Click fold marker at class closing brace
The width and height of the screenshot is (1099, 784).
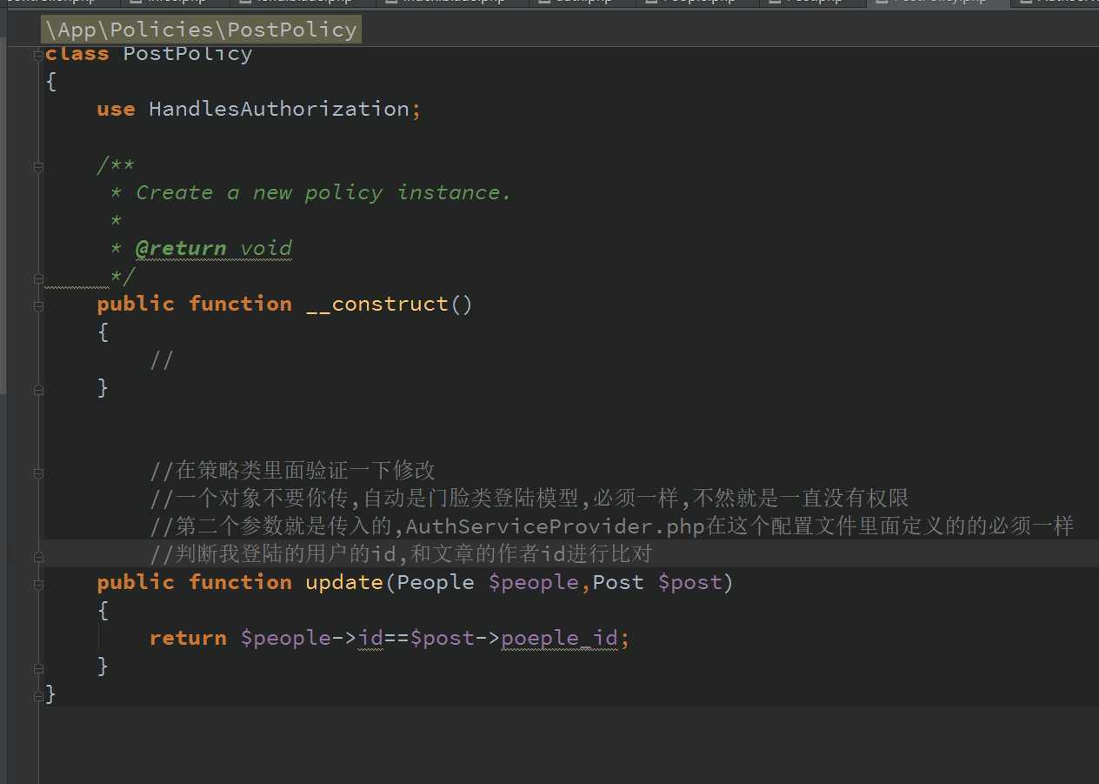38,694
